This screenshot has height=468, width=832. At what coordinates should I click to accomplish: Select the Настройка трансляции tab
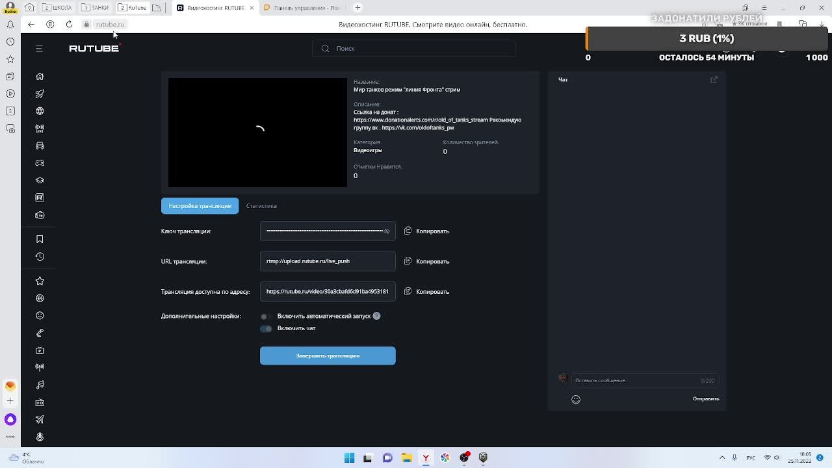coord(200,205)
